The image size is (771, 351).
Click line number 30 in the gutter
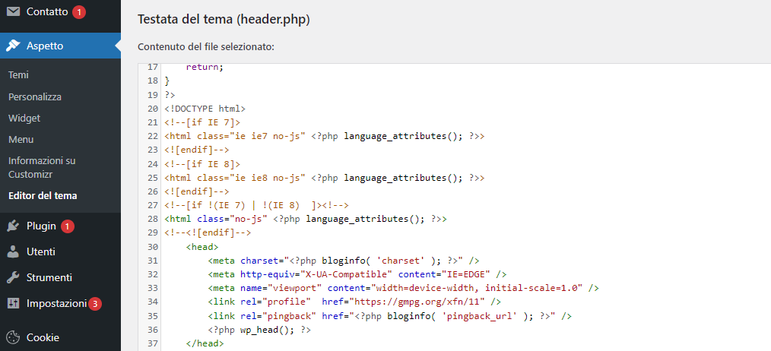point(152,247)
